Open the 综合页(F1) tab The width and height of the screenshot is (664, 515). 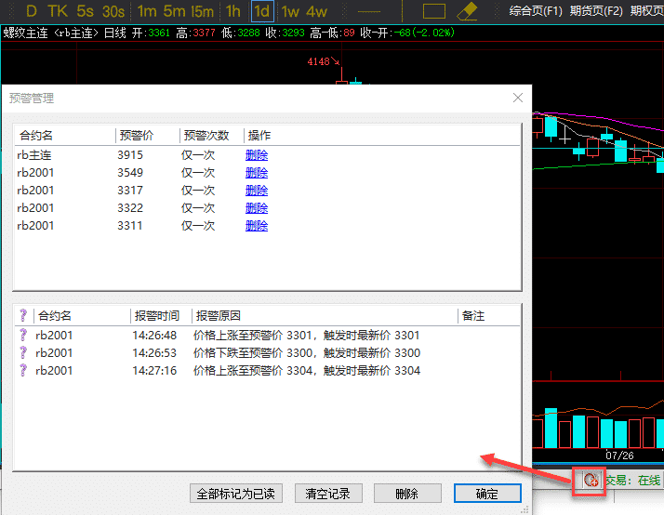click(x=537, y=11)
